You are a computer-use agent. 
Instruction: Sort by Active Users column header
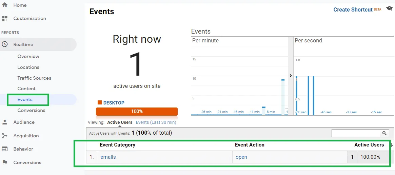[x=369, y=145]
